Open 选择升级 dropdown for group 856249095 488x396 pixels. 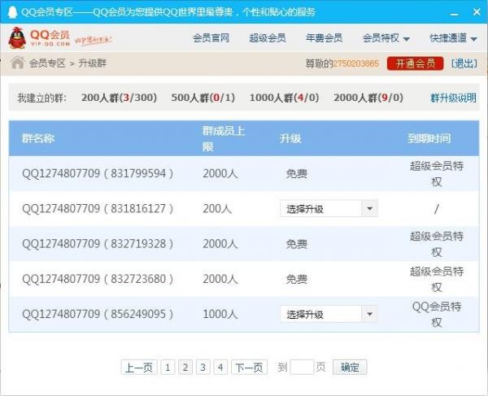[x=329, y=314]
